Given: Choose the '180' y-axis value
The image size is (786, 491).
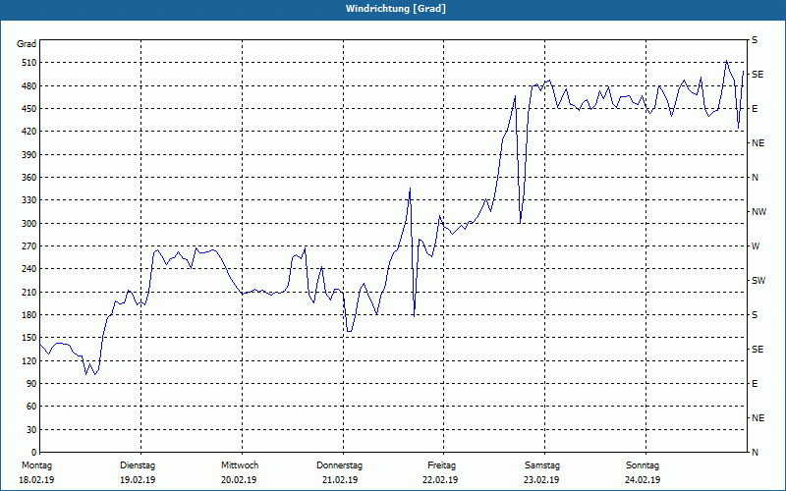Looking at the screenshot, I should click(x=29, y=314).
